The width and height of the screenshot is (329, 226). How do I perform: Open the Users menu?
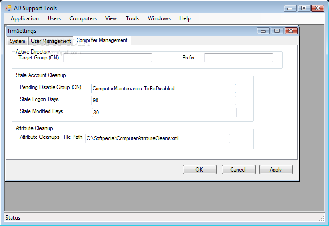click(x=54, y=18)
